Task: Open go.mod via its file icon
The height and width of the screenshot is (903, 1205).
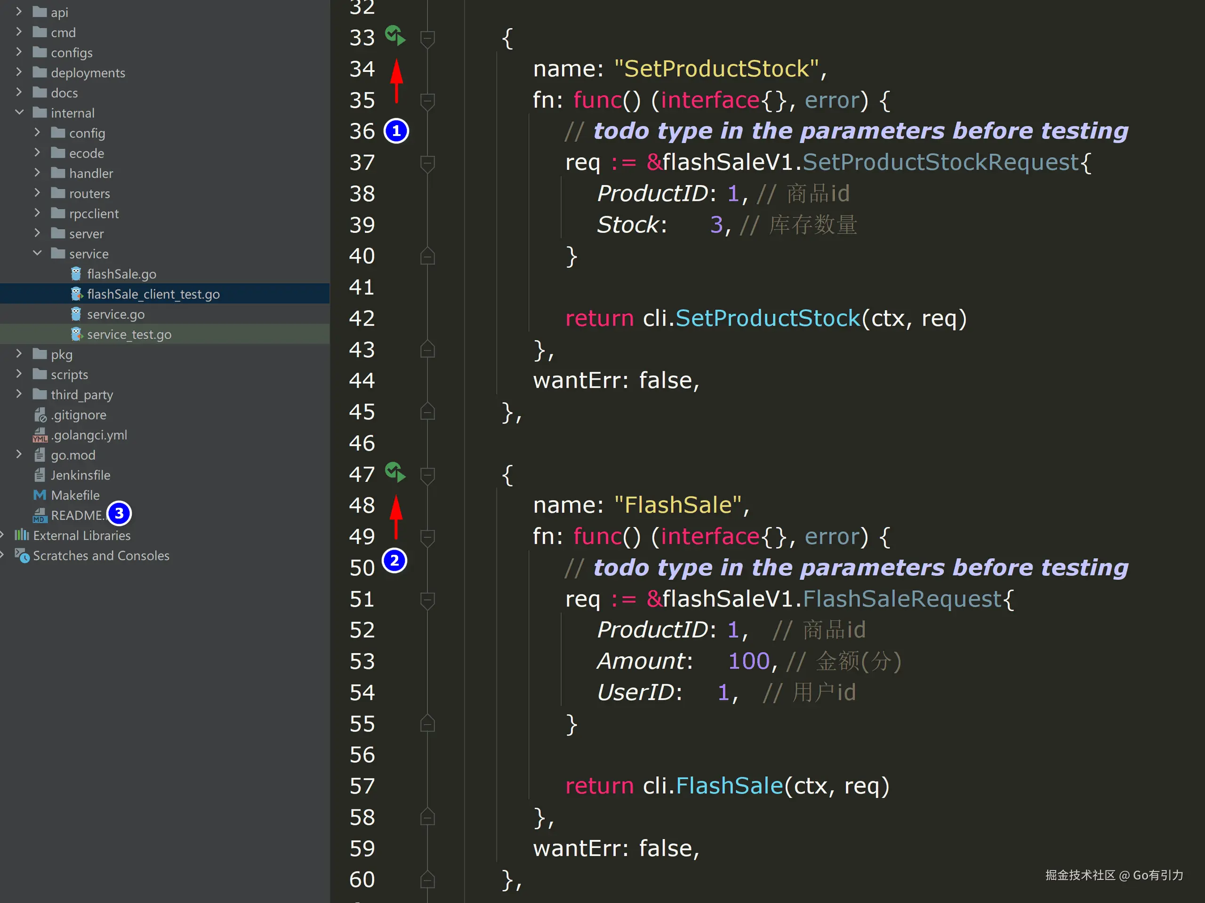Action: click(x=40, y=455)
